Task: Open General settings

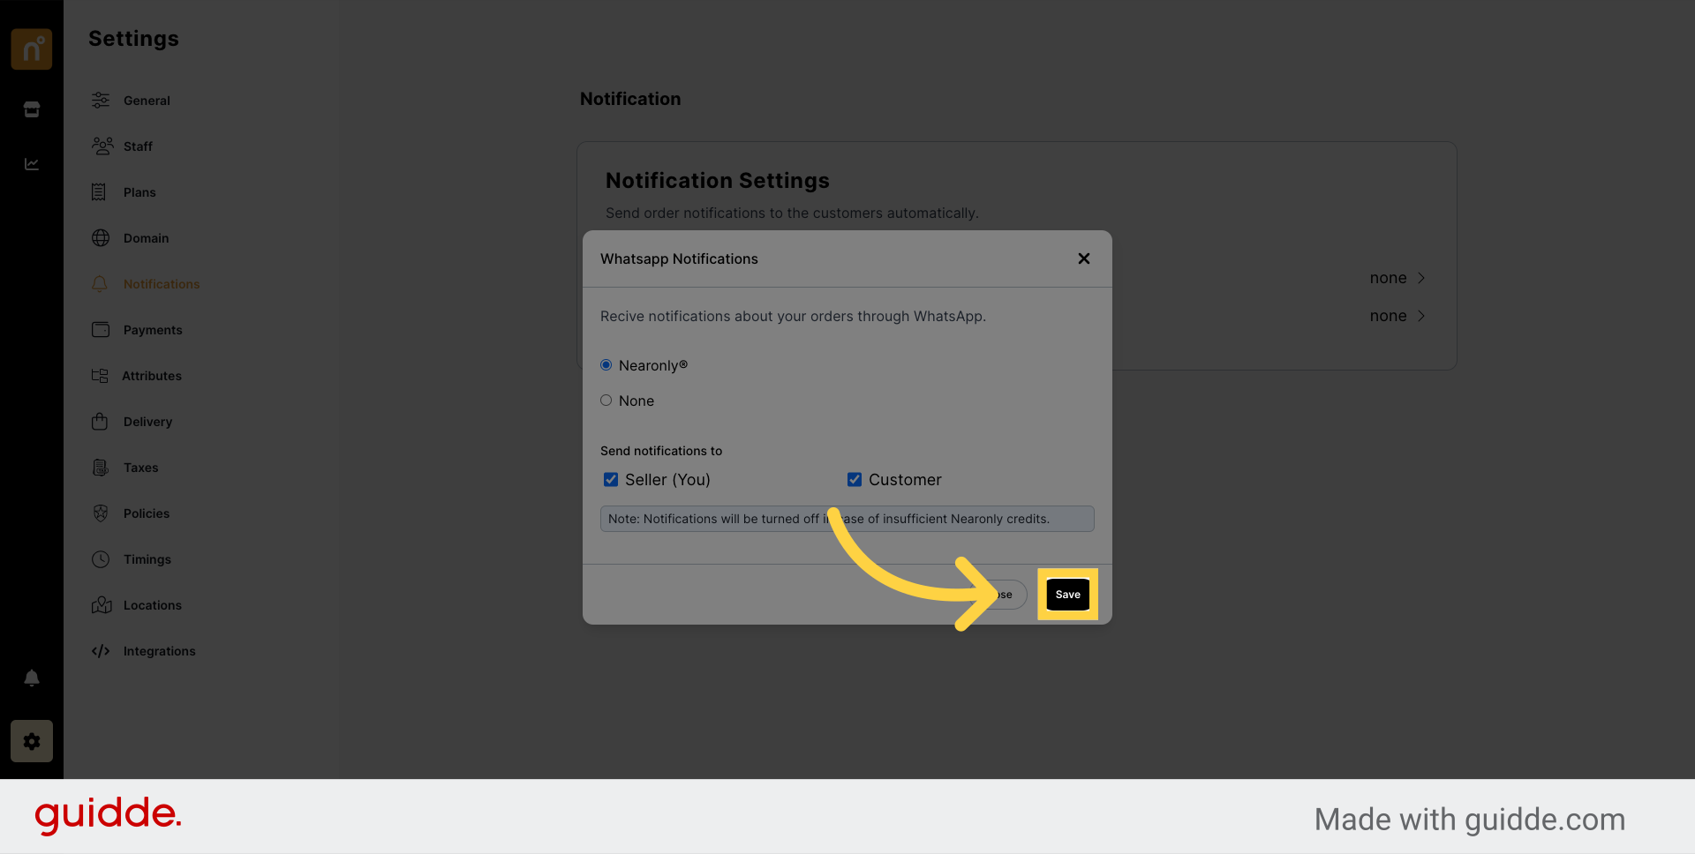Action: 147,101
